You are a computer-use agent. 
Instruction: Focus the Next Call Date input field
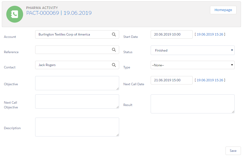tap(171, 80)
